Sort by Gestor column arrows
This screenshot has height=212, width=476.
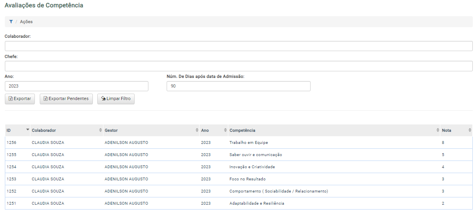coord(197,130)
